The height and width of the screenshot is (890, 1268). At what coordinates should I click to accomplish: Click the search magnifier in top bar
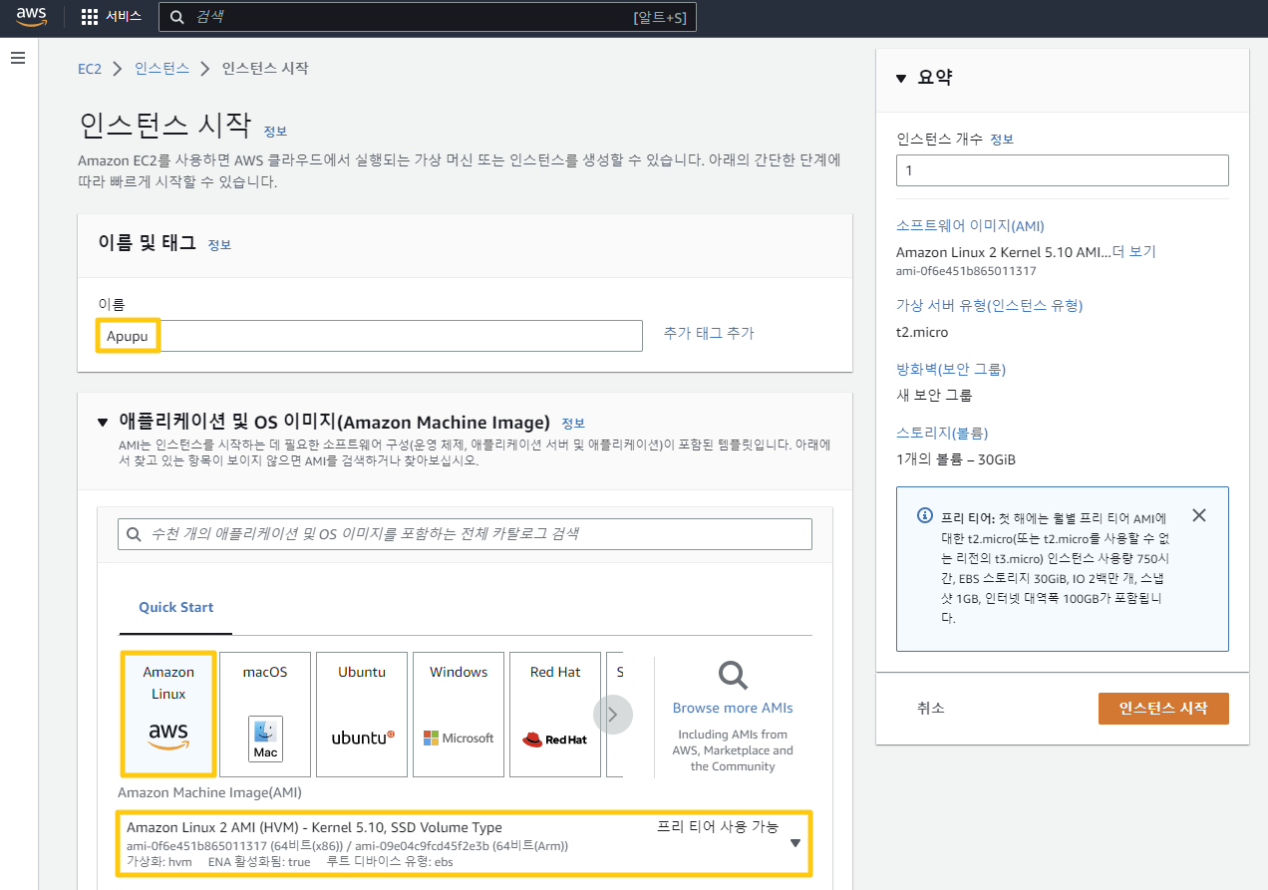(176, 17)
